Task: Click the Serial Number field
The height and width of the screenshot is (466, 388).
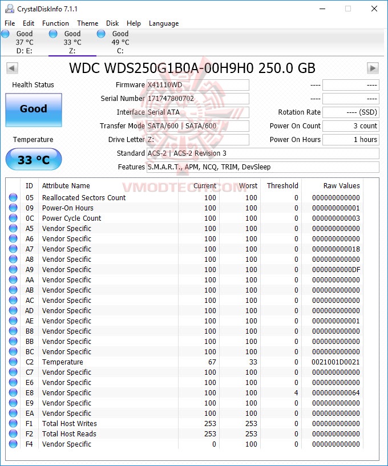Action: (x=198, y=99)
